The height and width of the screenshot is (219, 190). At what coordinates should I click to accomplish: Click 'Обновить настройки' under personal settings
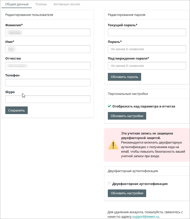pyautogui.click(x=127, y=116)
